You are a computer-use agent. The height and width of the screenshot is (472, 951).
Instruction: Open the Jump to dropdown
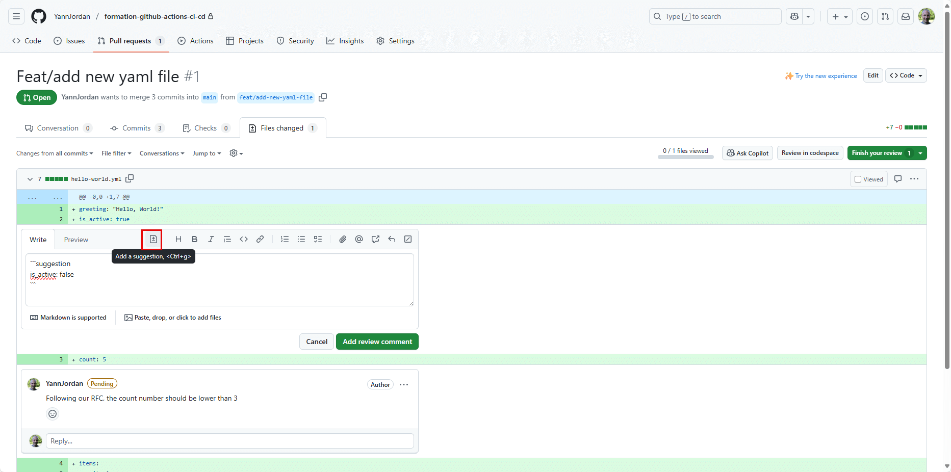click(206, 153)
